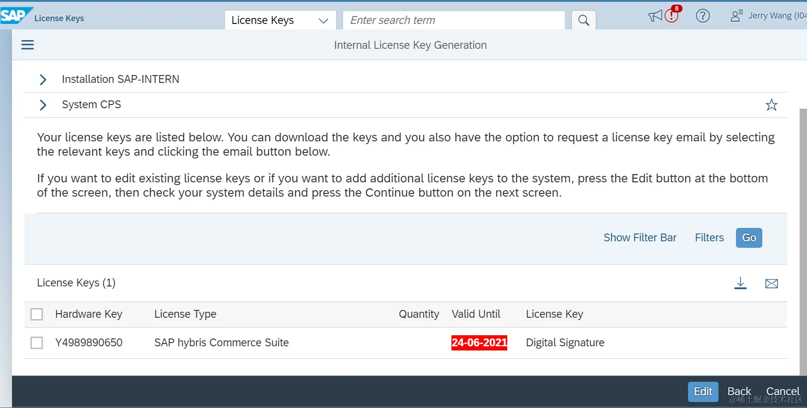This screenshot has width=807, height=408.
Task: Click Show Filter Bar link
Action: [x=640, y=238]
